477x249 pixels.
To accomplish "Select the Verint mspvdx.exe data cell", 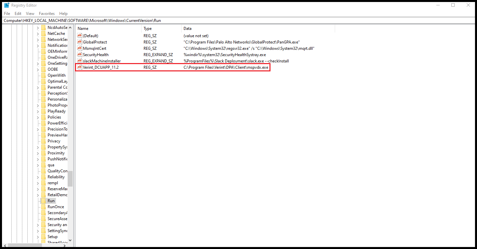I will click(226, 67).
